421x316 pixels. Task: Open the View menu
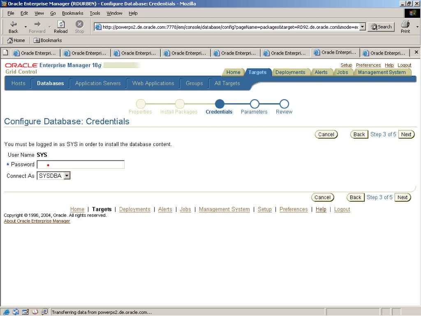tap(39, 13)
